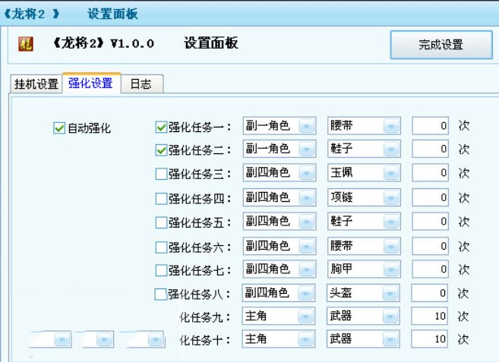
Task: Toggle the 自动强化 checkbox
Action: [x=59, y=128]
